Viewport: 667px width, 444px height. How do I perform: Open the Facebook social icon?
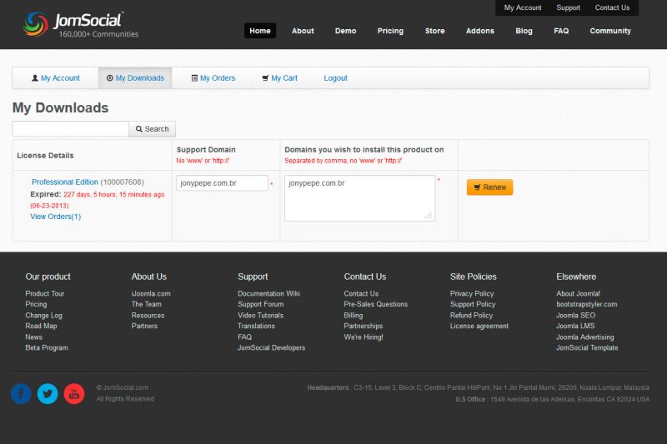tap(21, 393)
